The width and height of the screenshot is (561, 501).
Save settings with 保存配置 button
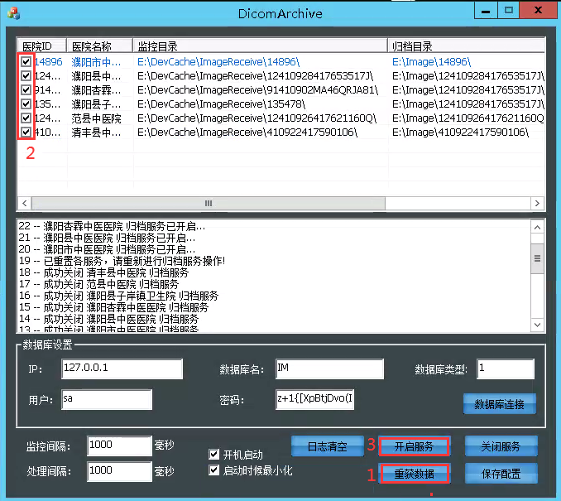[501, 474]
